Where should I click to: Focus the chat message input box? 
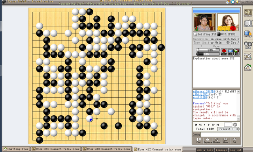[220, 135]
